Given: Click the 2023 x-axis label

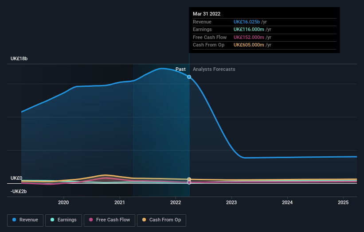Looking at the screenshot, I should point(231,202).
